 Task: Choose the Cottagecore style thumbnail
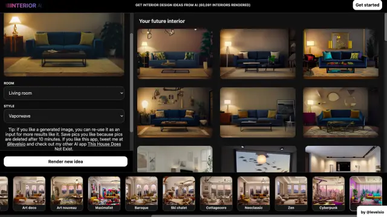[216, 193]
